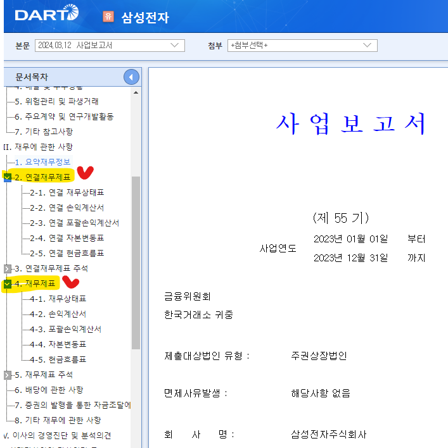Screen dimensions: 448x448
Task: Open 4-3. 포괄손익계산서
Action: (65, 329)
